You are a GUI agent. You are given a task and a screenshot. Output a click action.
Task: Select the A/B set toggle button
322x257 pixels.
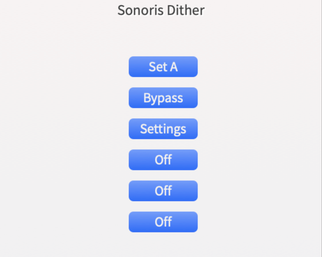163,67
